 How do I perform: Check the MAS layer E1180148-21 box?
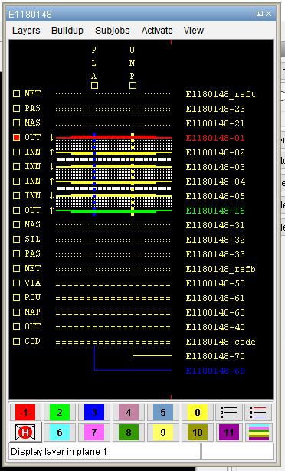tap(17, 123)
